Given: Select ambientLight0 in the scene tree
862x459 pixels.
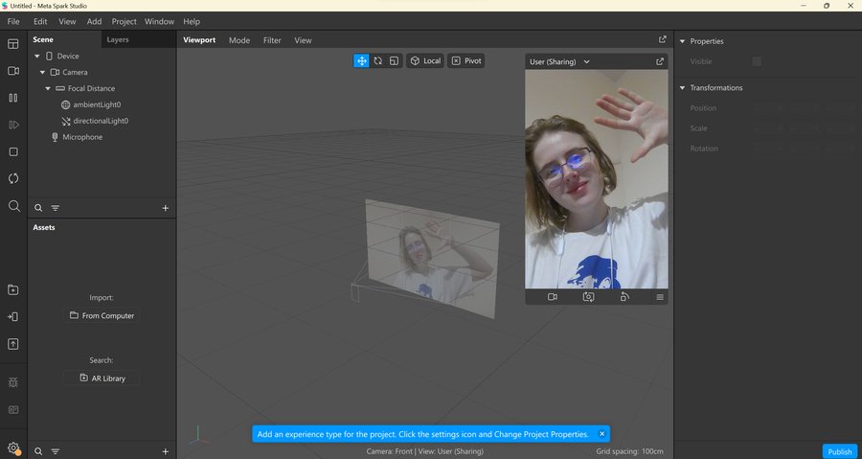Looking at the screenshot, I should tap(97, 104).
